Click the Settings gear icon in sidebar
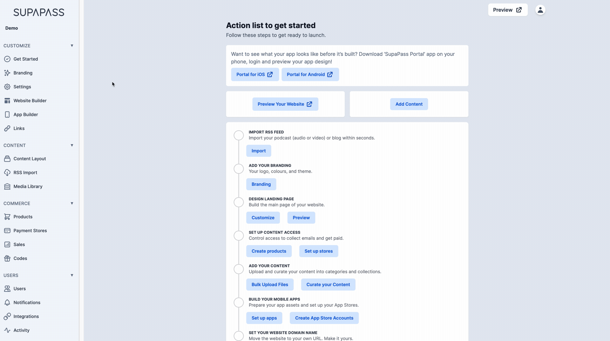 point(7,87)
